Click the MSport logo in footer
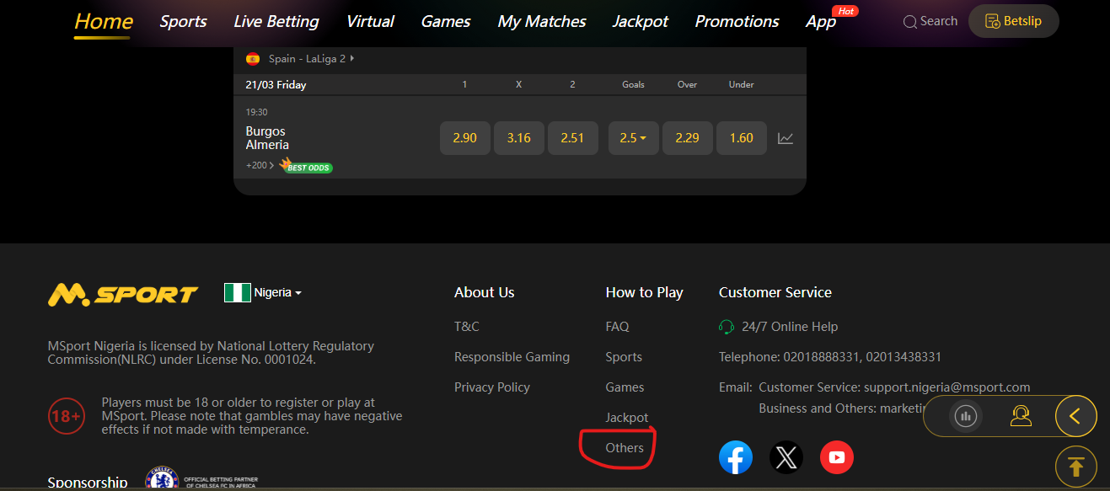The width and height of the screenshot is (1110, 491). click(123, 294)
